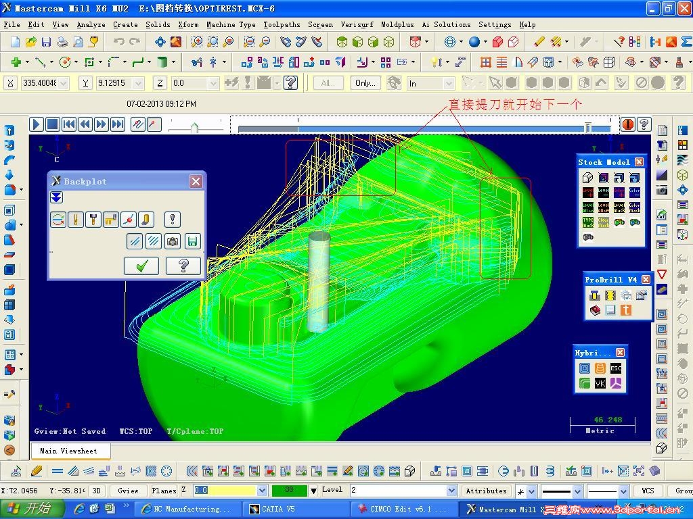The height and width of the screenshot is (519, 693).
Task: Click the Stop button in backplot controls
Action: (52, 124)
